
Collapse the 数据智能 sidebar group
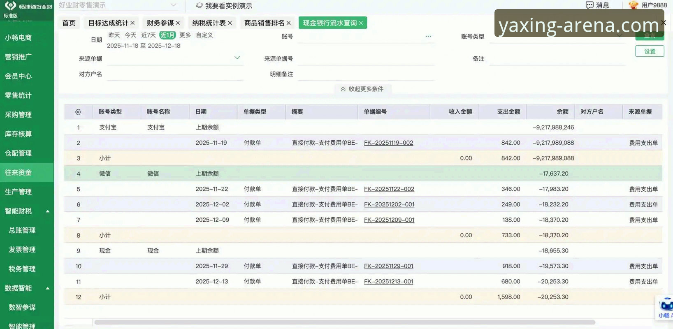[x=48, y=288]
